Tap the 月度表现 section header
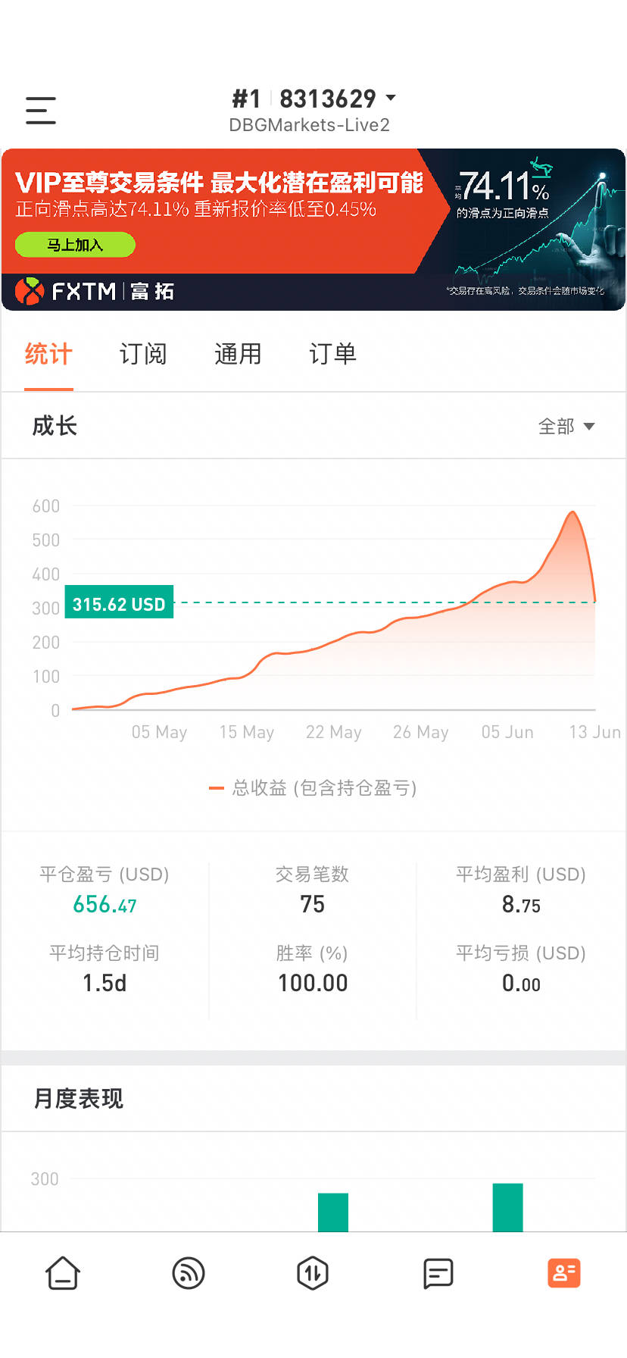Viewport: 627px width, 1358px height. (x=78, y=1098)
